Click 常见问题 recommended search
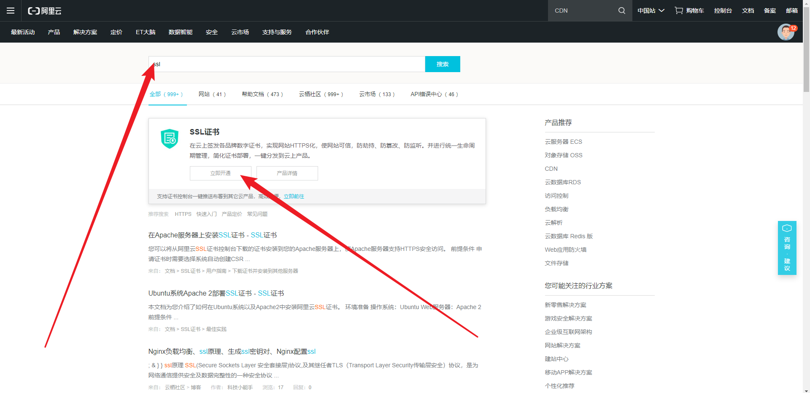 257,214
